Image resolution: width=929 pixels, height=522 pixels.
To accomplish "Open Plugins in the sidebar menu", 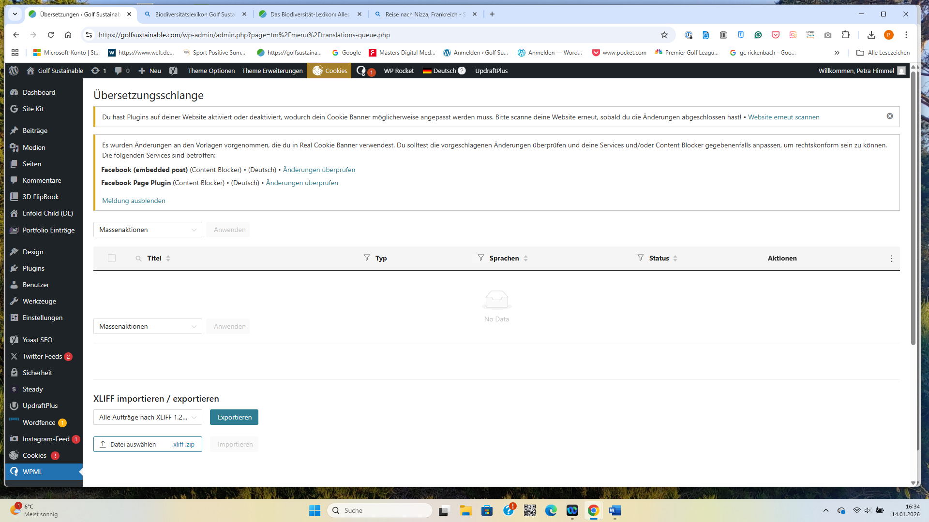I will (x=33, y=268).
